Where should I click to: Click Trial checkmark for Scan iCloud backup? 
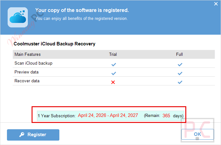pyautogui.click(x=114, y=65)
